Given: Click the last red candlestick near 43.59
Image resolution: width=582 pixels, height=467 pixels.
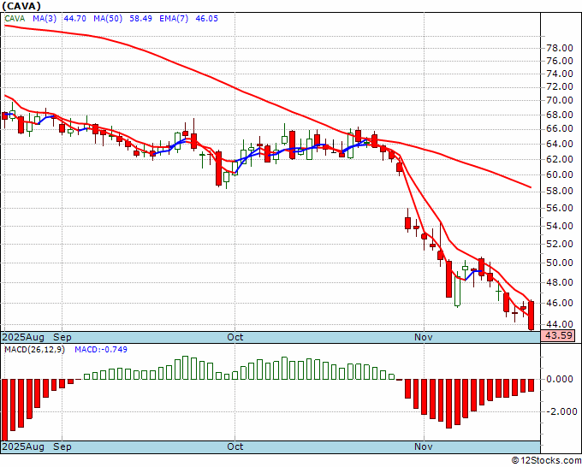Looking at the screenshot, I should 532,316.
